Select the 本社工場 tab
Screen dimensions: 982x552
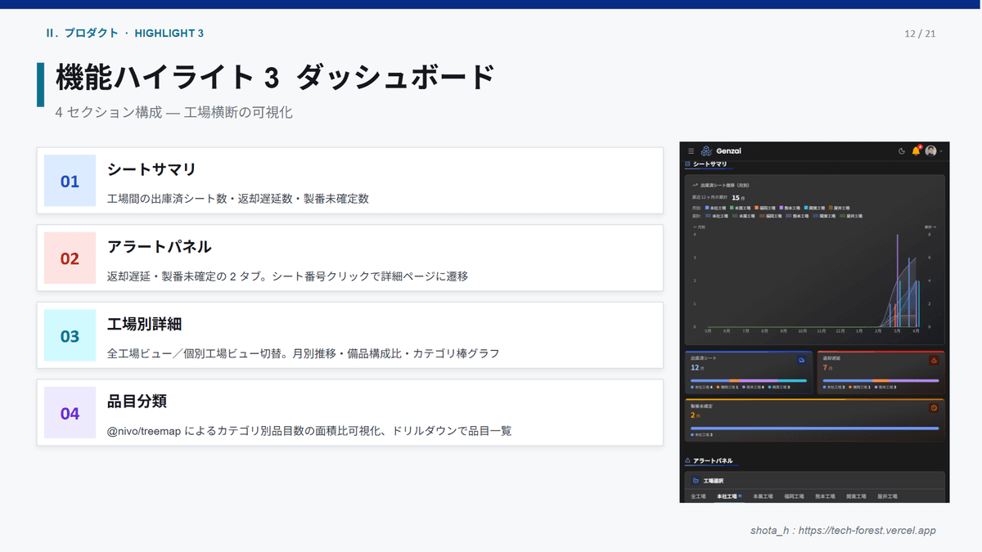point(727,496)
